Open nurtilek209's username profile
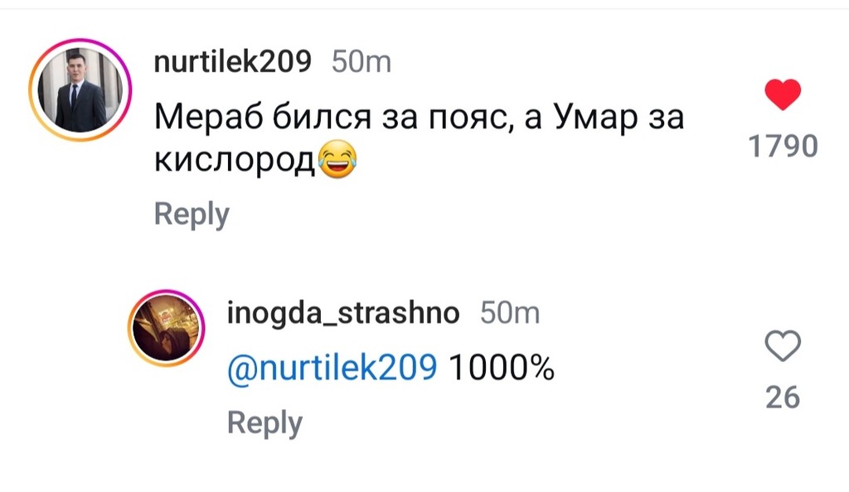 233,60
